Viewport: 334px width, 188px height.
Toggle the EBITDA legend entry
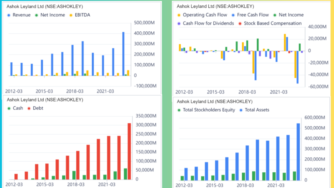pyautogui.click(x=80, y=15)
